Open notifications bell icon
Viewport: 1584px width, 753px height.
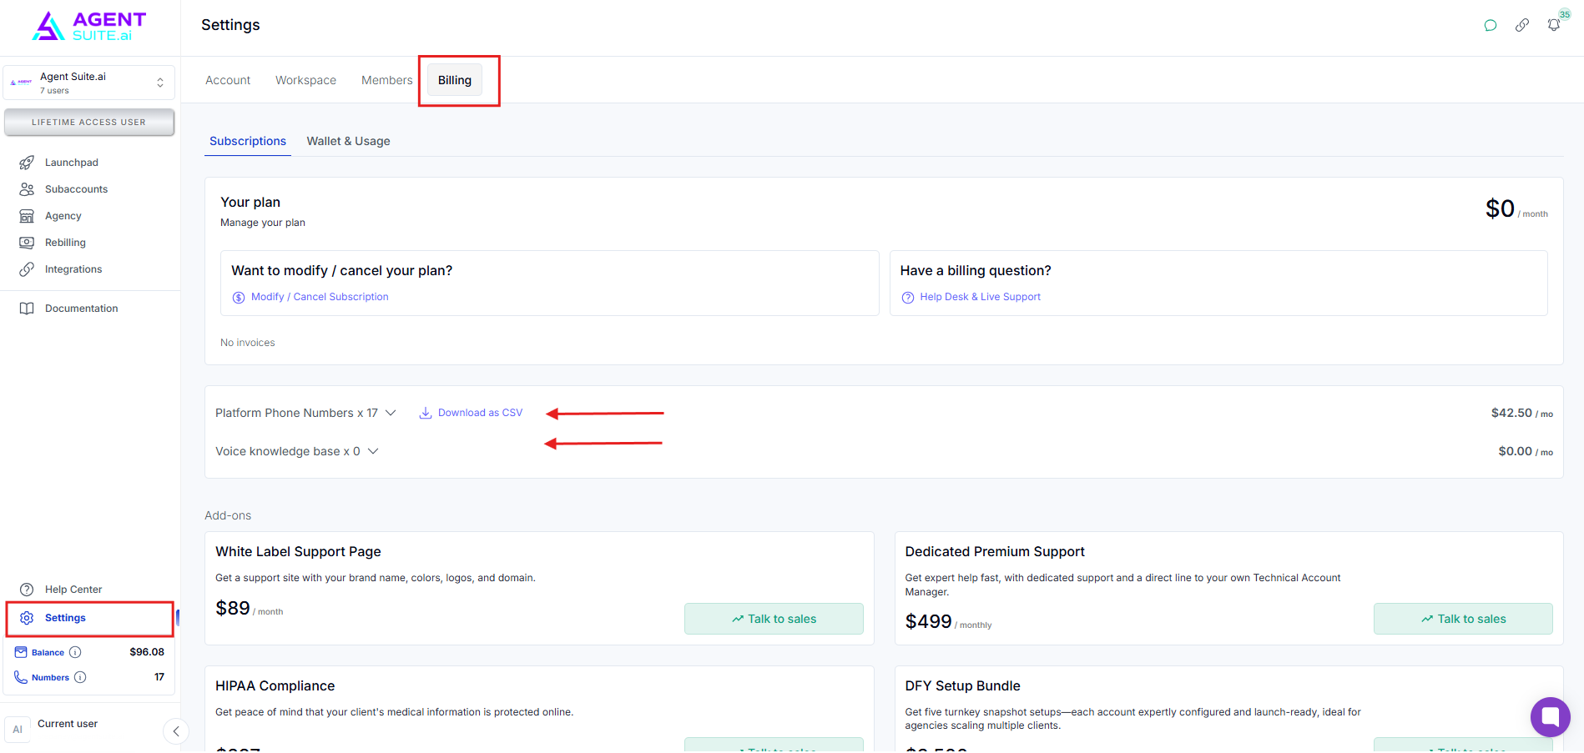point(1554,25)
